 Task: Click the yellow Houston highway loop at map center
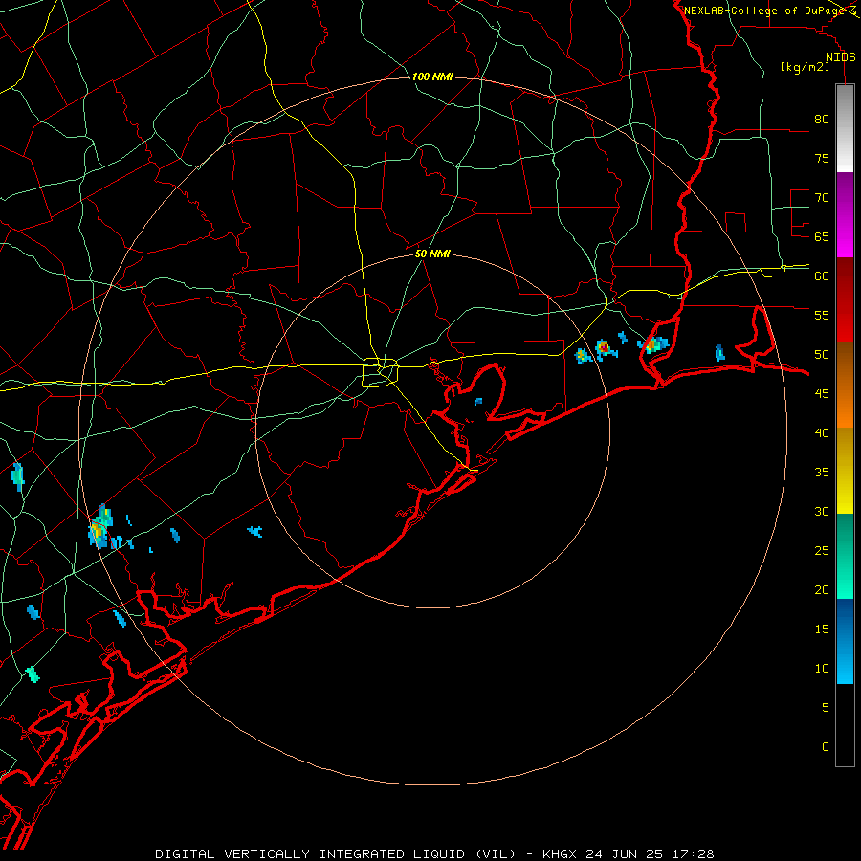click(381, 372)
